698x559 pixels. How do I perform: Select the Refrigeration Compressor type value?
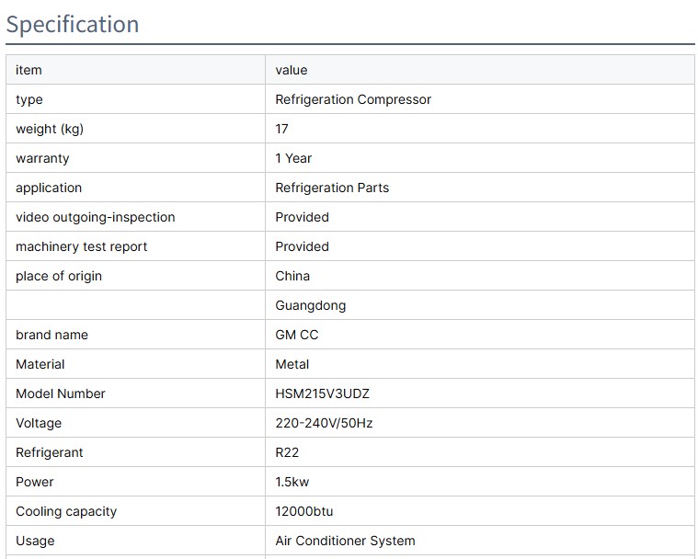coord(353,99)
